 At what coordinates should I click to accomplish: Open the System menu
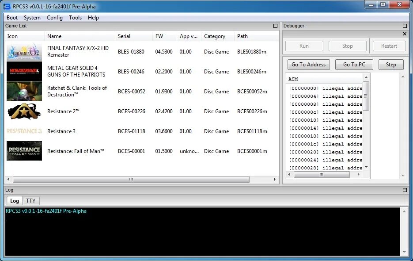click(x=32, y=18)
